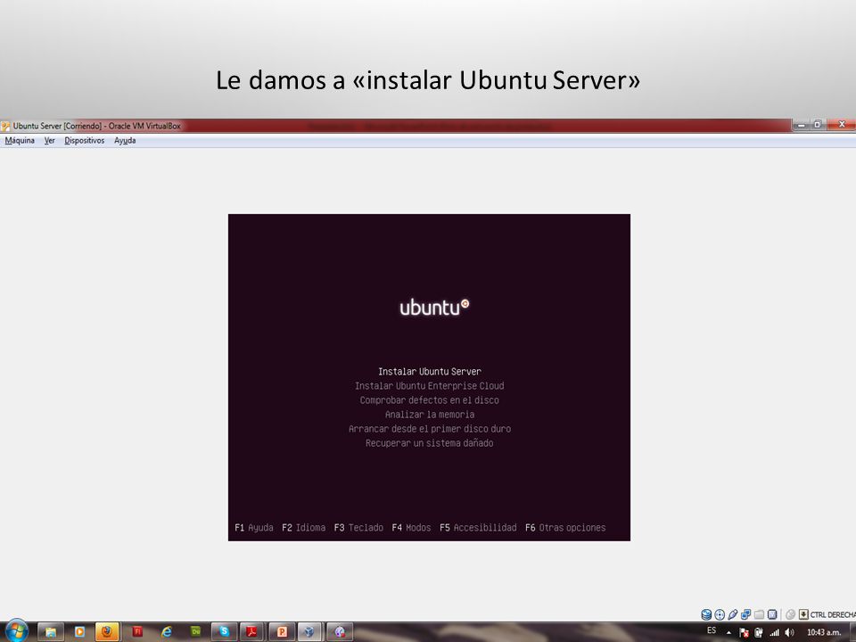Viewport: 856px width, 642px height.
Task: Select Arrancar desde el primer disco duro
Action: pos(430,429)
